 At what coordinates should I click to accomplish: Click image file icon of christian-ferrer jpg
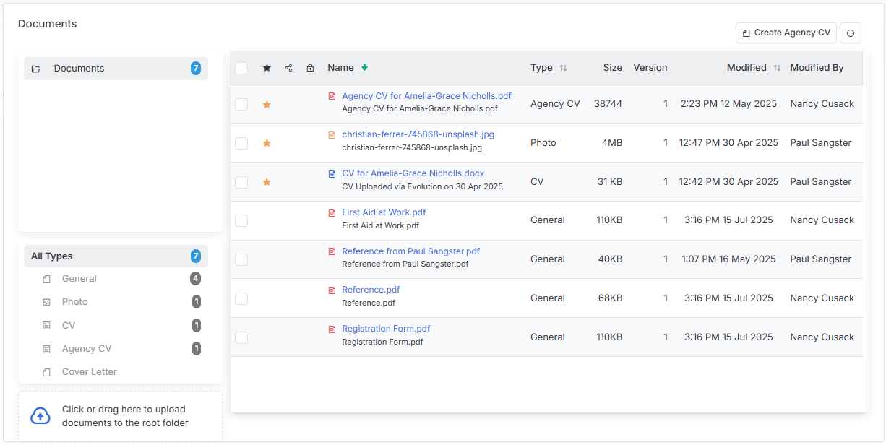(x=332, y=135)
